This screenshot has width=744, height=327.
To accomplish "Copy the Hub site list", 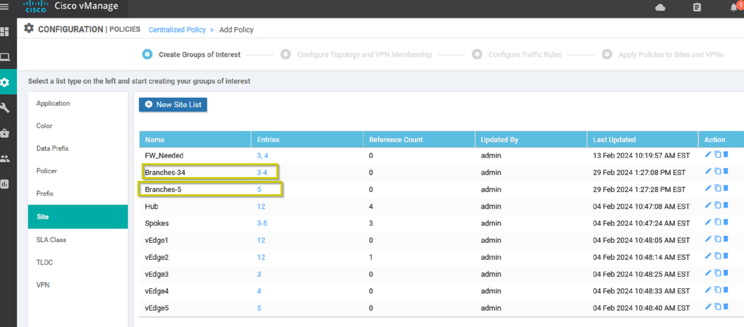I will (x=717, y=205).
